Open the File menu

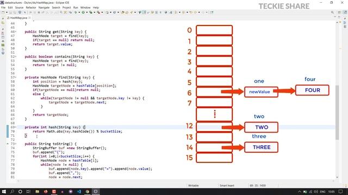click(x=3, y=8)
